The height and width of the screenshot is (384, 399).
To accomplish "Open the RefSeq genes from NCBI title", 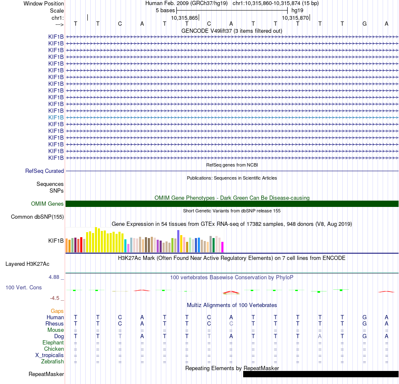I will (x=232, y=165).
